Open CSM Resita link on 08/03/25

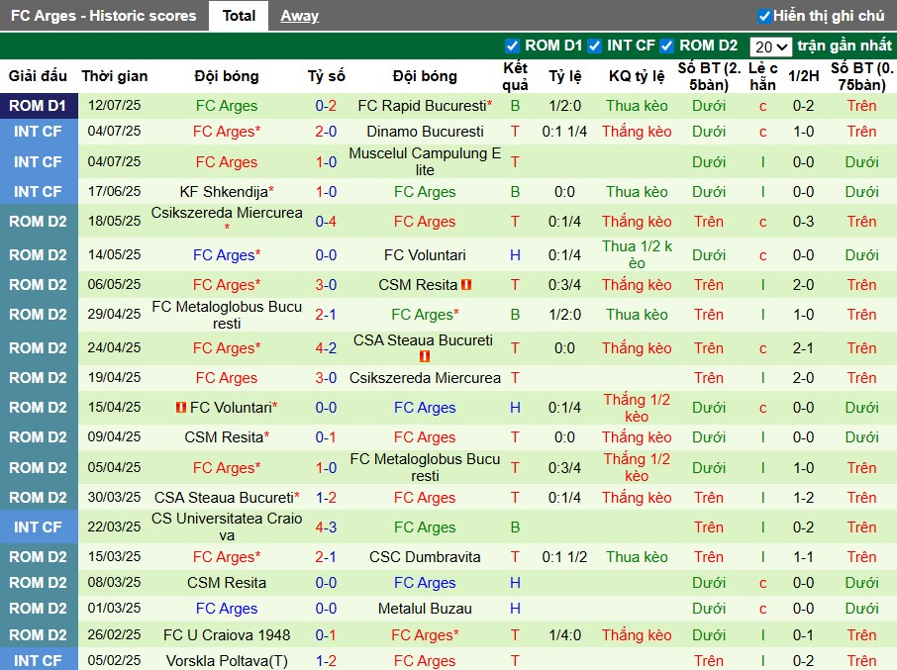pos(227,583)
